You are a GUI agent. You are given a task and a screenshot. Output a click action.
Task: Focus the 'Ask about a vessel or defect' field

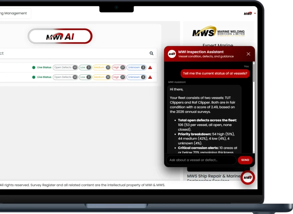pyautogui.click(x=201, y=160)
